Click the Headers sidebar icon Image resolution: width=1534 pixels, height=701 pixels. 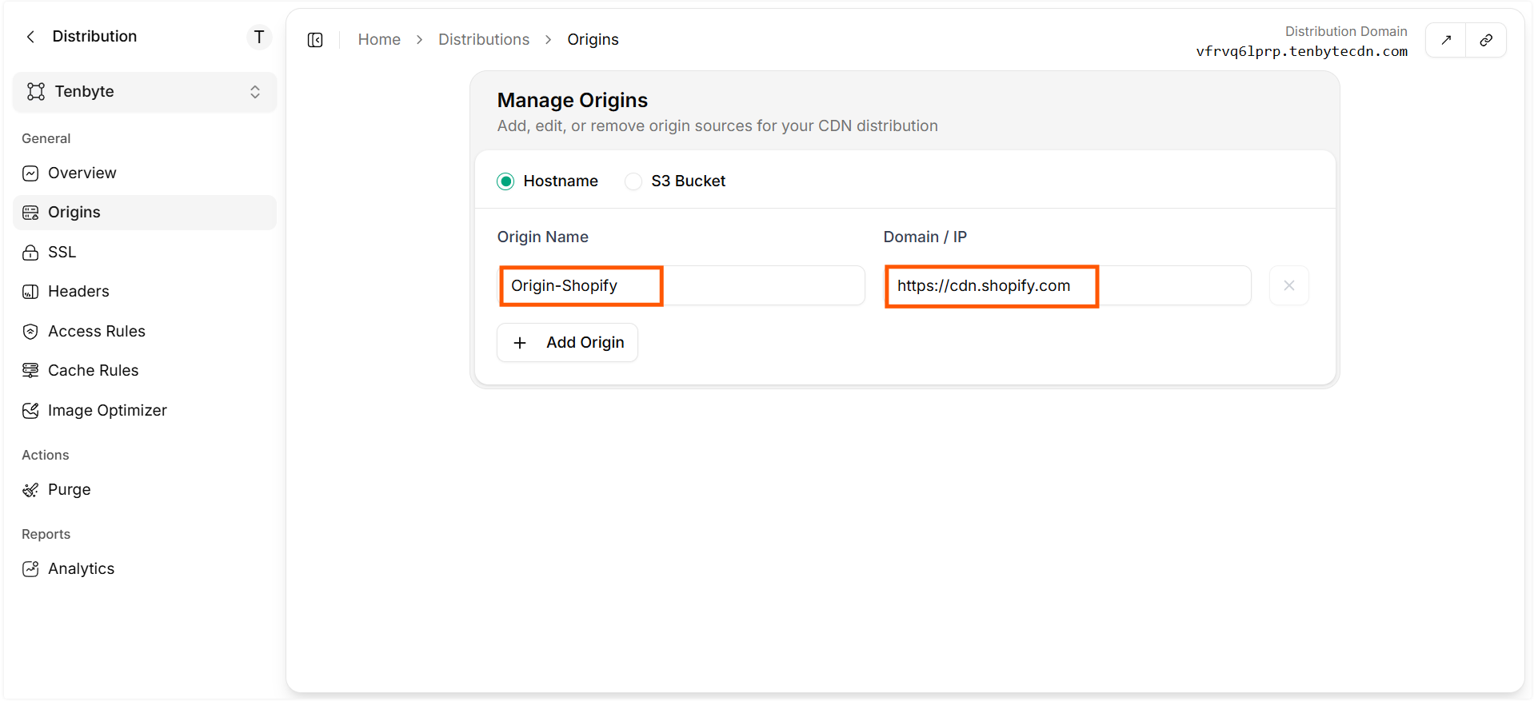pyautogui.click(x=30, y=292)
